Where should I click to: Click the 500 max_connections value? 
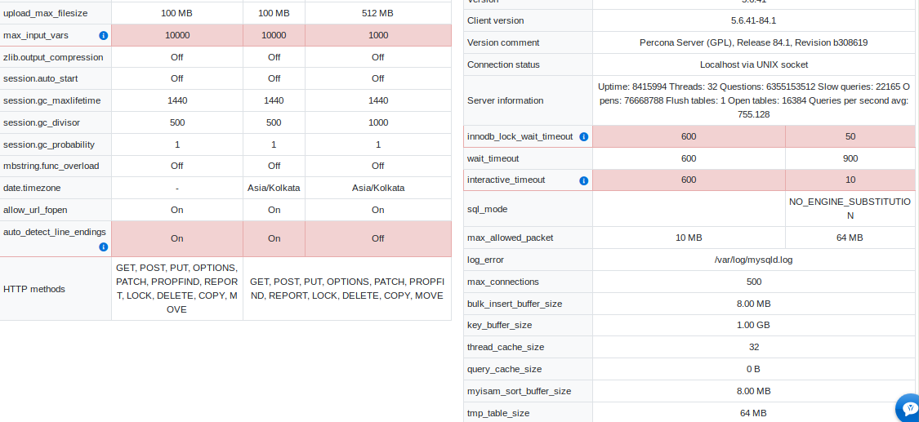click(x=754, y=282)
